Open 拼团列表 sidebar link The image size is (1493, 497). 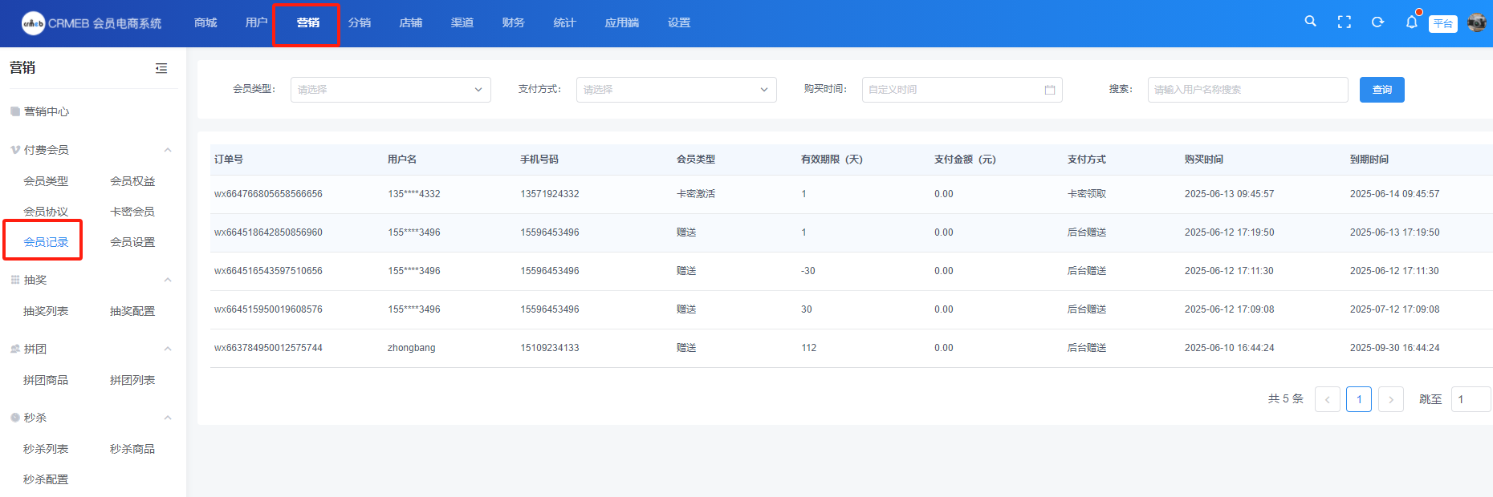pos(132,380)
